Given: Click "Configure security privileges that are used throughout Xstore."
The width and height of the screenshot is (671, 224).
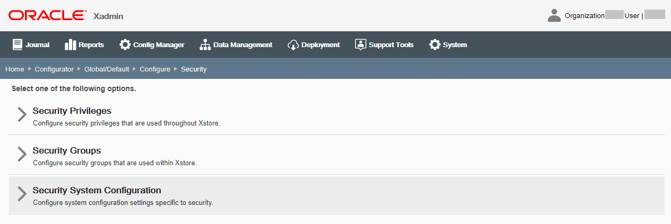Looking at the screenshot, I should 126,123.
